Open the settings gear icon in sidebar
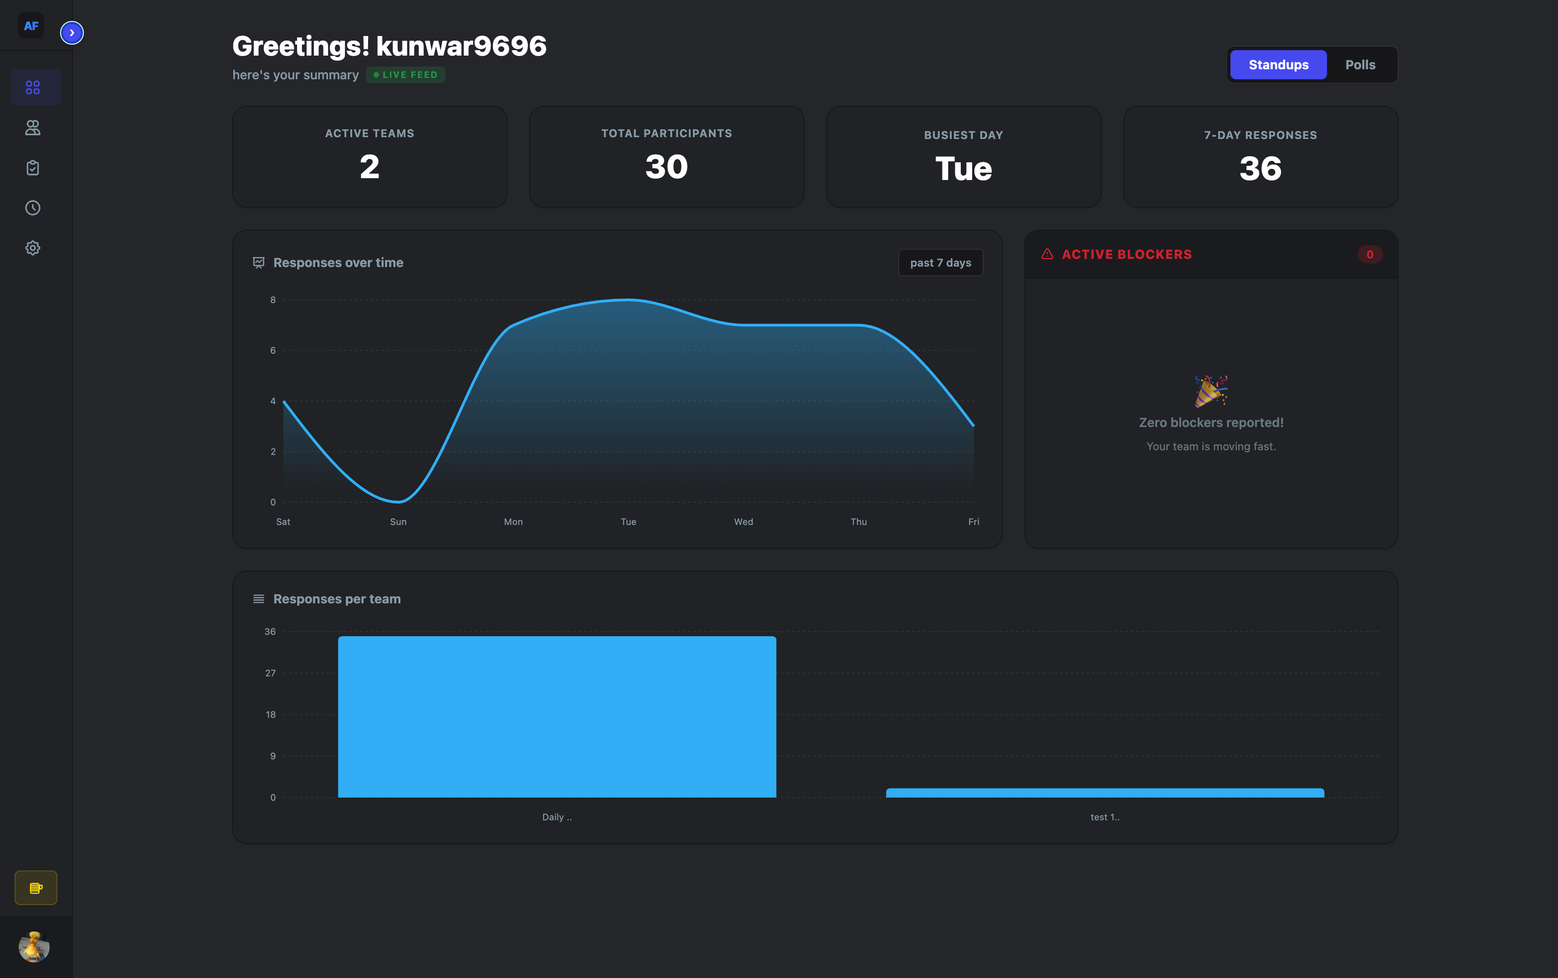Screen dimensions: 1558x978 click(x=33, y=248)
